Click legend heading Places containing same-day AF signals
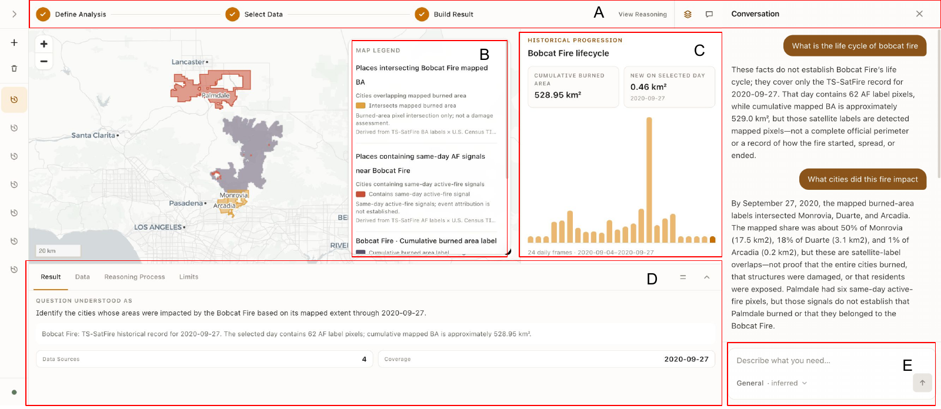The height and width of the screenshot is (409, 941). tap(421, 163)
